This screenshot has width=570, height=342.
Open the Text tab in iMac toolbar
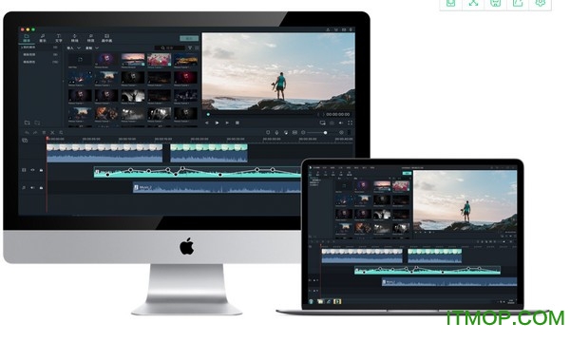pos(59,38)
